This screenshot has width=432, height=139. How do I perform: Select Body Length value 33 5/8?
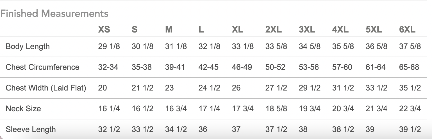coord(276,46)
